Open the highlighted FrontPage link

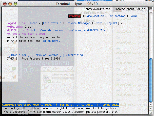pos(75,16)
